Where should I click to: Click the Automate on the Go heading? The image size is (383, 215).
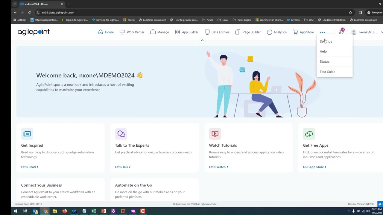coord(133,185)
